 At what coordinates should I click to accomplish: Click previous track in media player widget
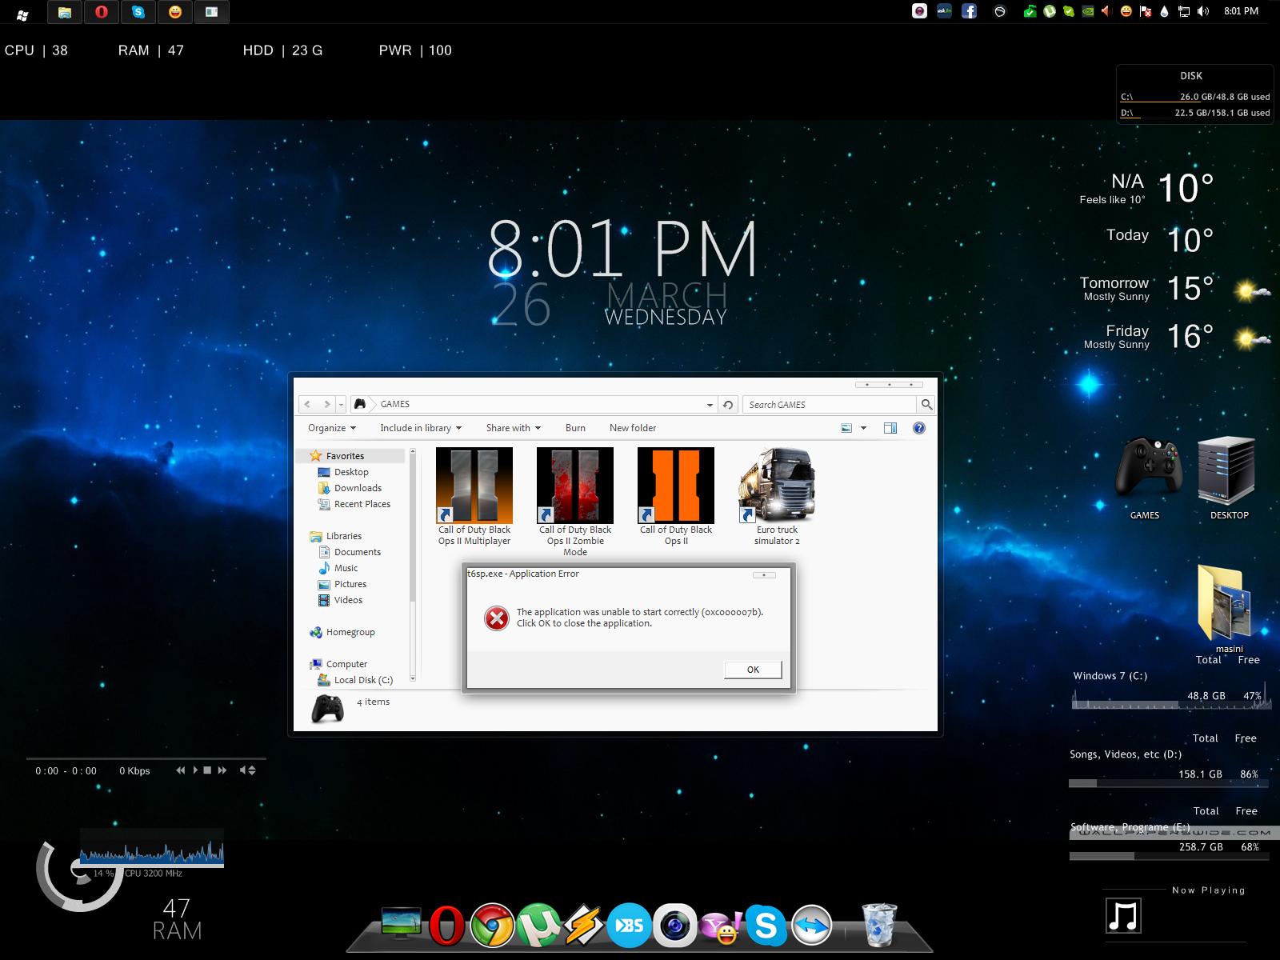(181, 770)
